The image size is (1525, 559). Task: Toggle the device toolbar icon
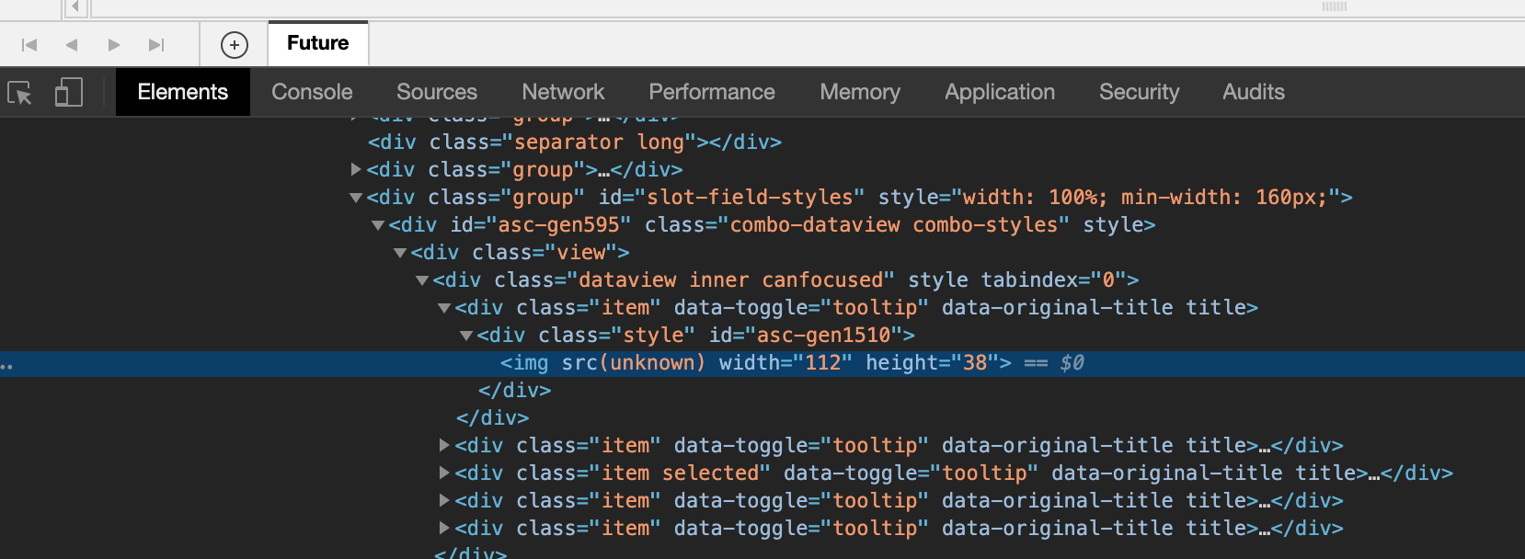coord(69,92)
